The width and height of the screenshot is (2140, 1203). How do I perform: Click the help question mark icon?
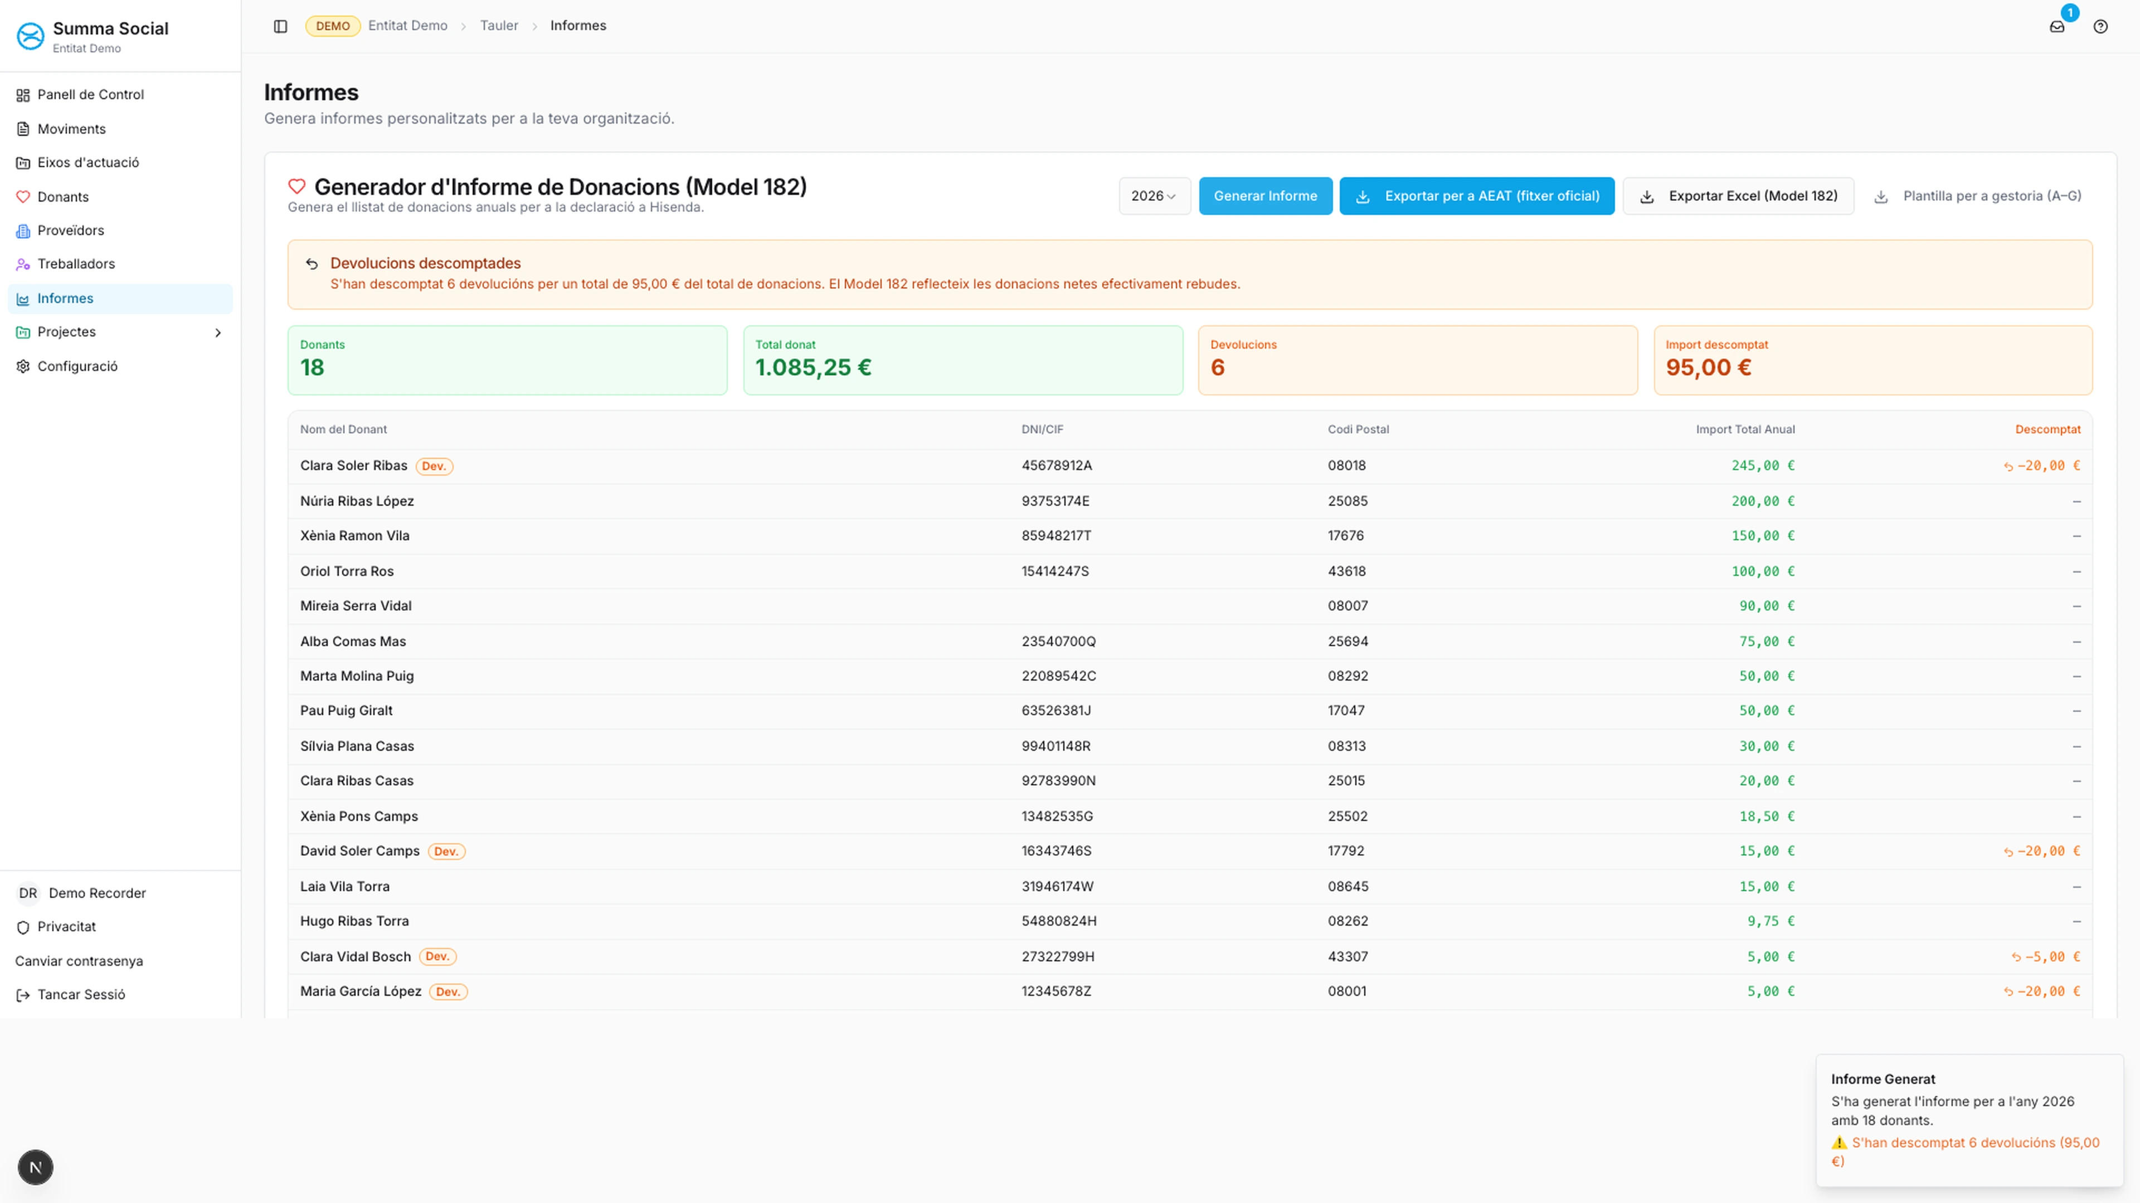pos(2100,27)
